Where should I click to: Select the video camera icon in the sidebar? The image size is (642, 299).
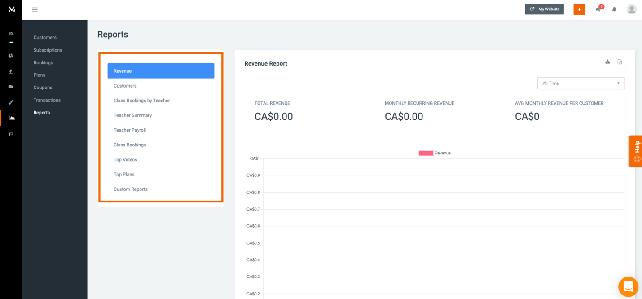11,87
